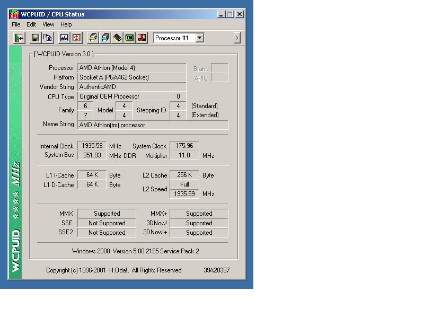This screenshot has height=318, width=424.
Task: Click the Copy to clipboard icon
Action: [x=48, y=38]
